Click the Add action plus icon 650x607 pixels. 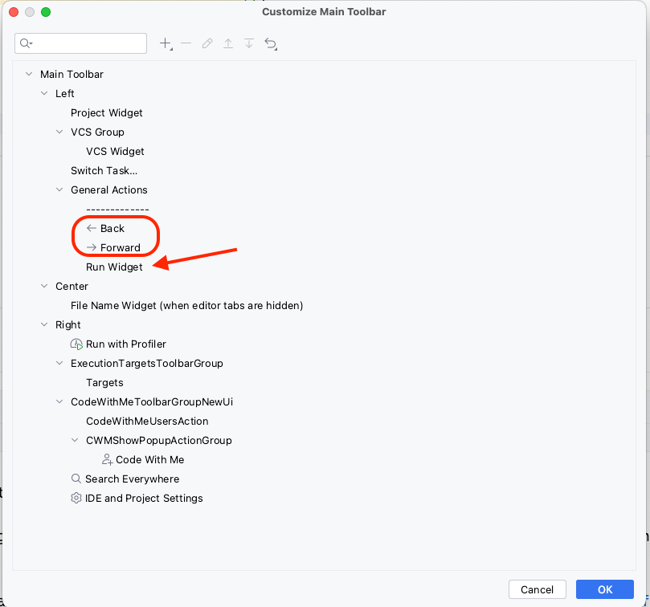(165, 43)
